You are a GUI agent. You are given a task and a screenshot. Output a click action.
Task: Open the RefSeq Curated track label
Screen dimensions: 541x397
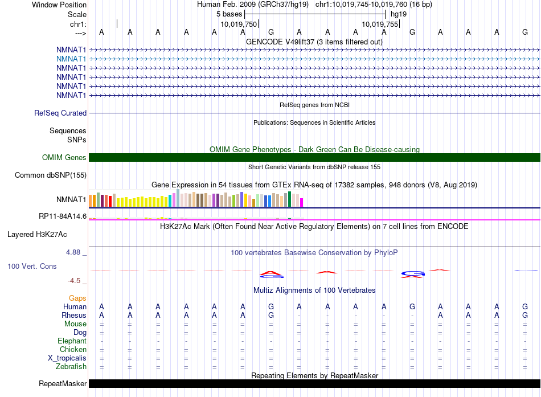click(x=60, y=113)
